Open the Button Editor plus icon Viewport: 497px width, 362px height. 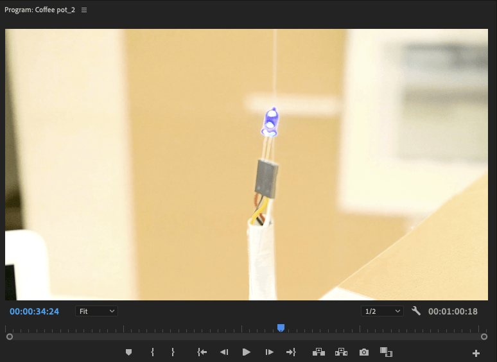(x=476, y=353)
